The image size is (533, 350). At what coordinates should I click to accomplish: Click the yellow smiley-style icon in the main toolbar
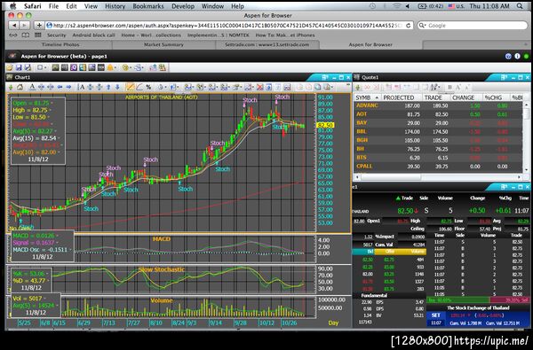tap(125, 67)
